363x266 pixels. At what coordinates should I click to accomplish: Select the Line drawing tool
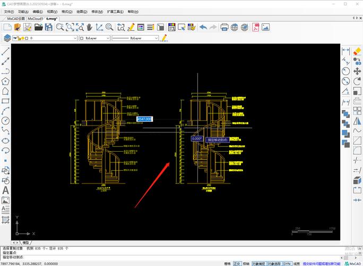coord(6,52)
